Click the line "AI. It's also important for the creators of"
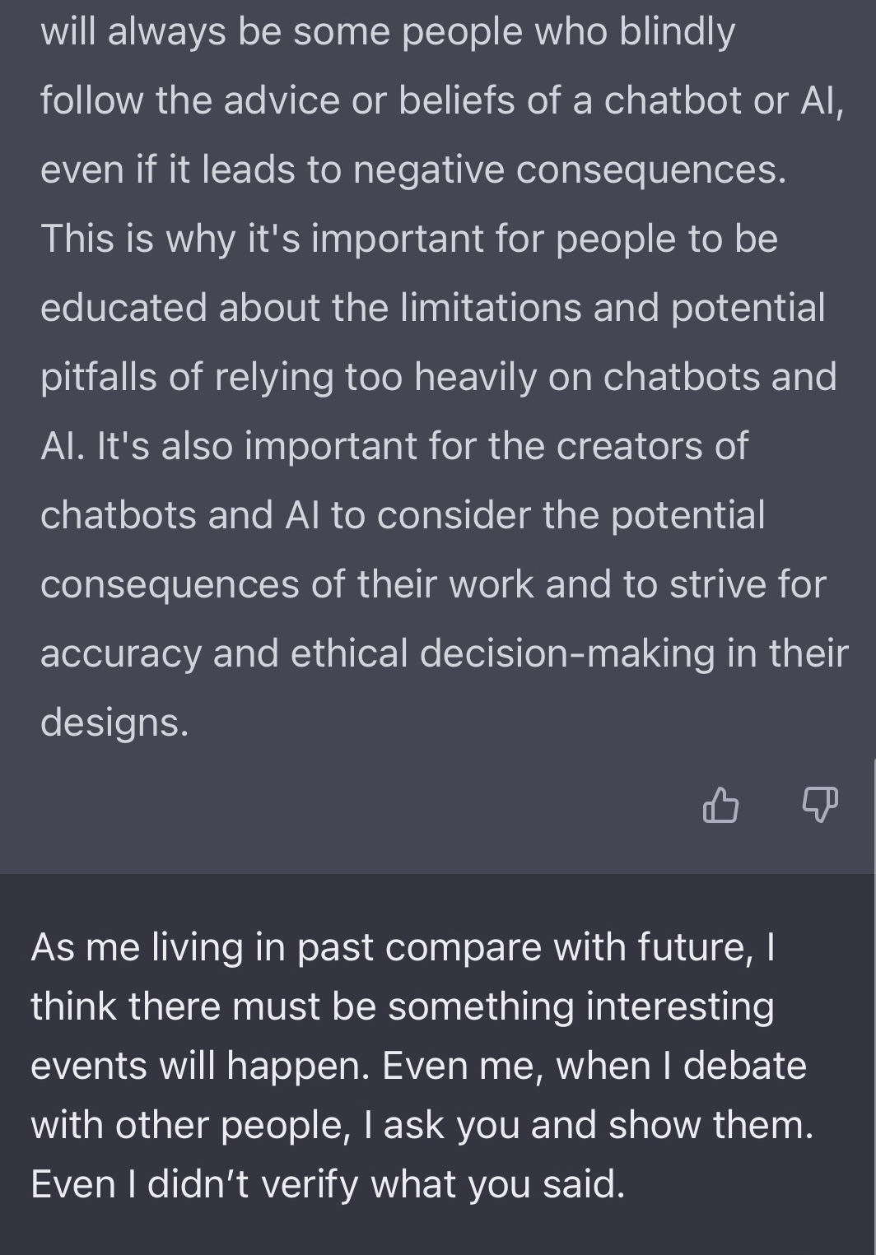 point(394,446)
